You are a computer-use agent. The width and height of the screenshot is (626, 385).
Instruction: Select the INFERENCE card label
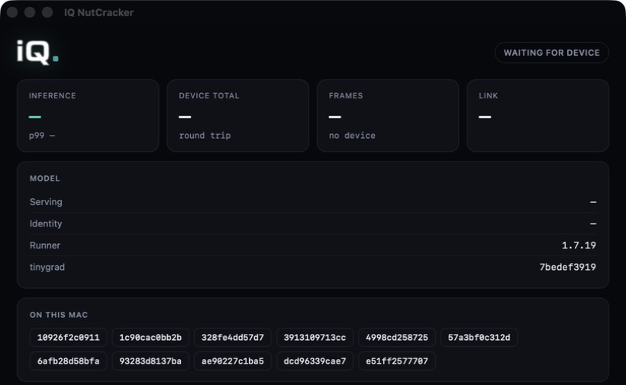tap(53, 95)
